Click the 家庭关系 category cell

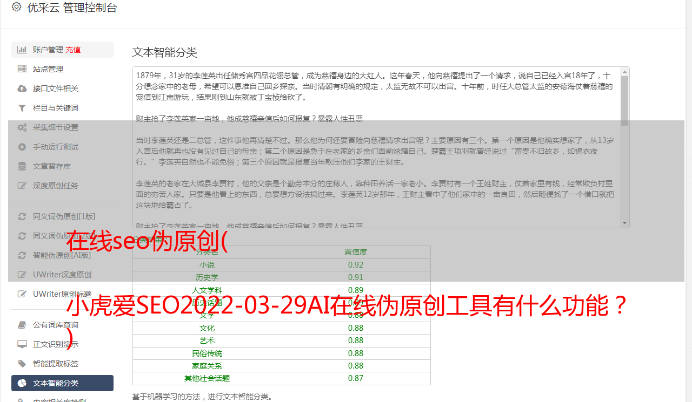pyautogui.click(x=207, y=366)
